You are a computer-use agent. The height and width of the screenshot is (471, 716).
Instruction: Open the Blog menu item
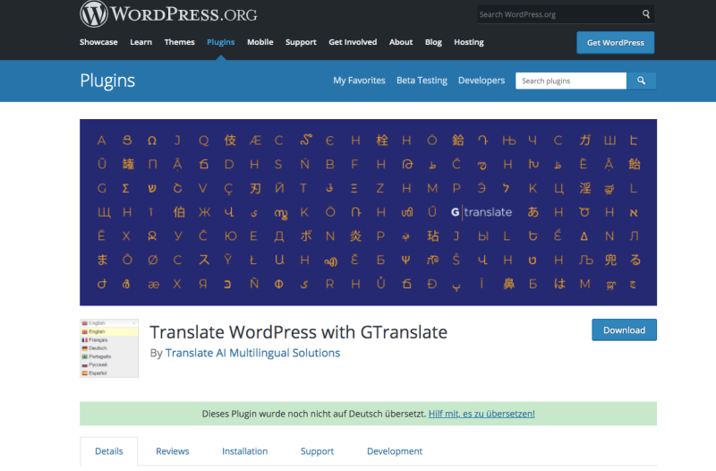pyautogui.click(x=433, y=42)
